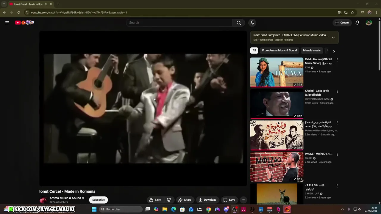Open RYM - Houwa video thumbnail
381x214 pixels.
277,72
